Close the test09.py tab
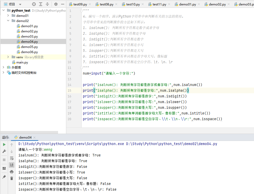 pos(90,4)
